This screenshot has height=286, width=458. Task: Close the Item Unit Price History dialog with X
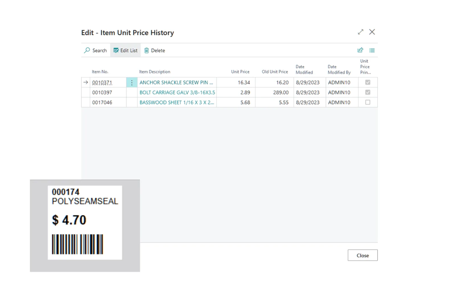372,32
